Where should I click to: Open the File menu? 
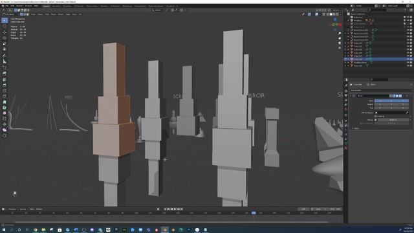(x=7, y=6)
